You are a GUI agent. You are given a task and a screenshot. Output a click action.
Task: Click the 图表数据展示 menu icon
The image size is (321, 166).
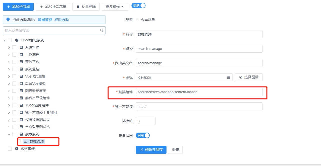click(x=21, y=91)
